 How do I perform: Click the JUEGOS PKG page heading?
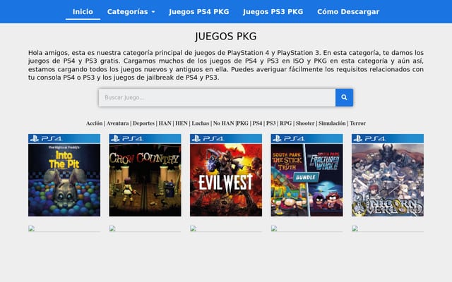point(226,37)
